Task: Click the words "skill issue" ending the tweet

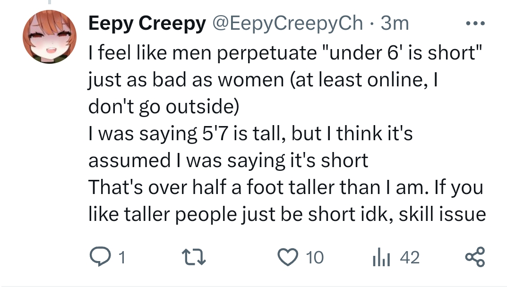Action: tap(442, 215)
